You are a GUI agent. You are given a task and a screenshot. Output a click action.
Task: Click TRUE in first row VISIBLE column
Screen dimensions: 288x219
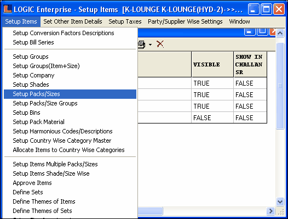212,83
